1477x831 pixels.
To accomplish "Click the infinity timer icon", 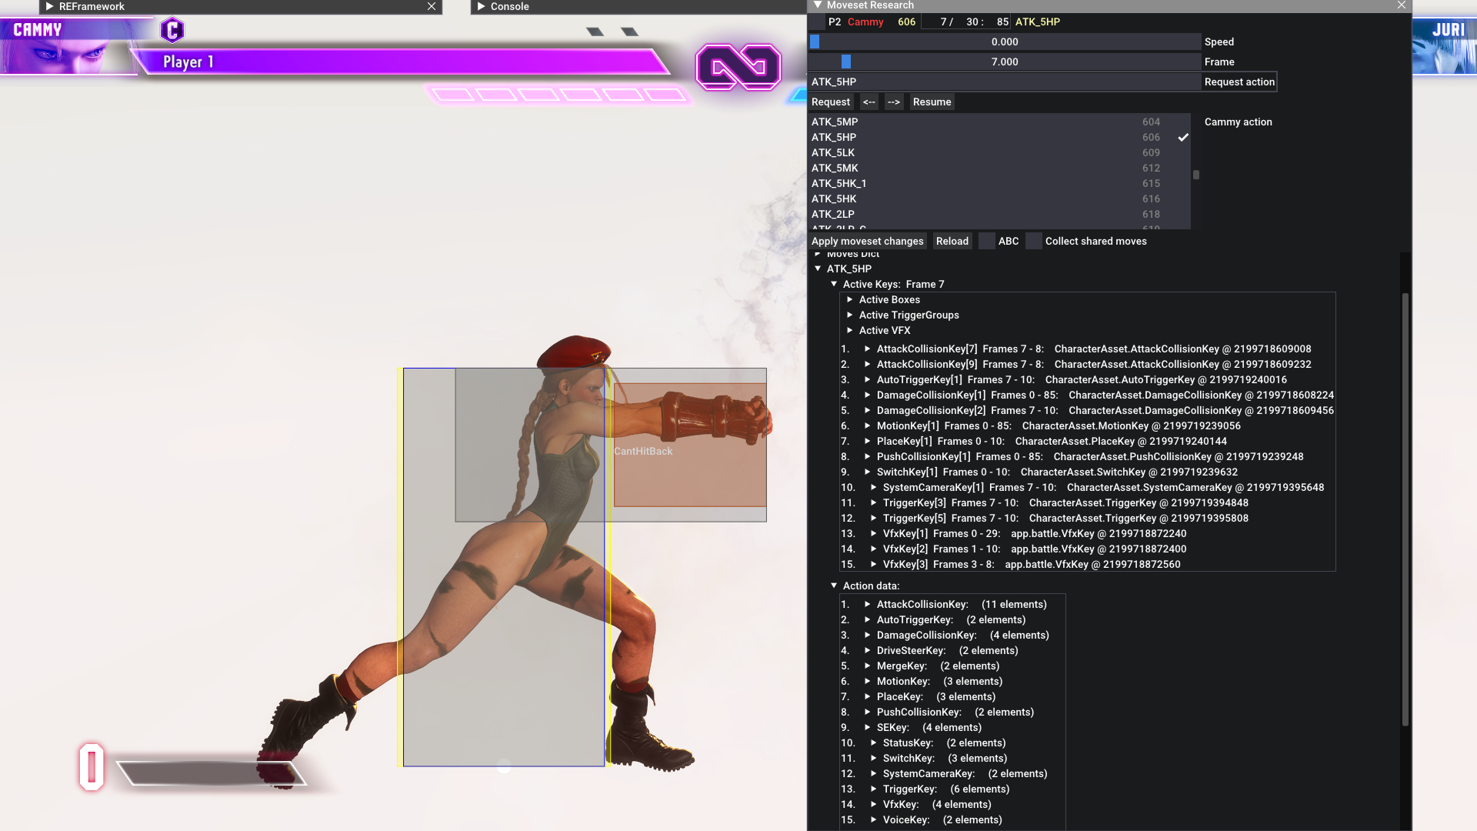I will (x=738, y=68).
